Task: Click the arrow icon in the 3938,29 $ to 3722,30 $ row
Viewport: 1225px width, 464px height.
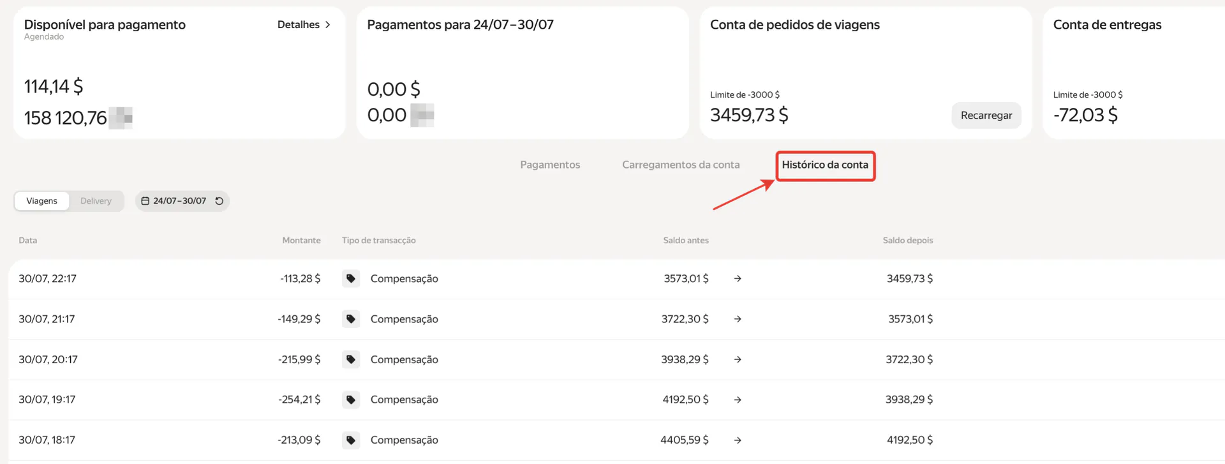Action: pyautogui.click(x=738, y=359)
